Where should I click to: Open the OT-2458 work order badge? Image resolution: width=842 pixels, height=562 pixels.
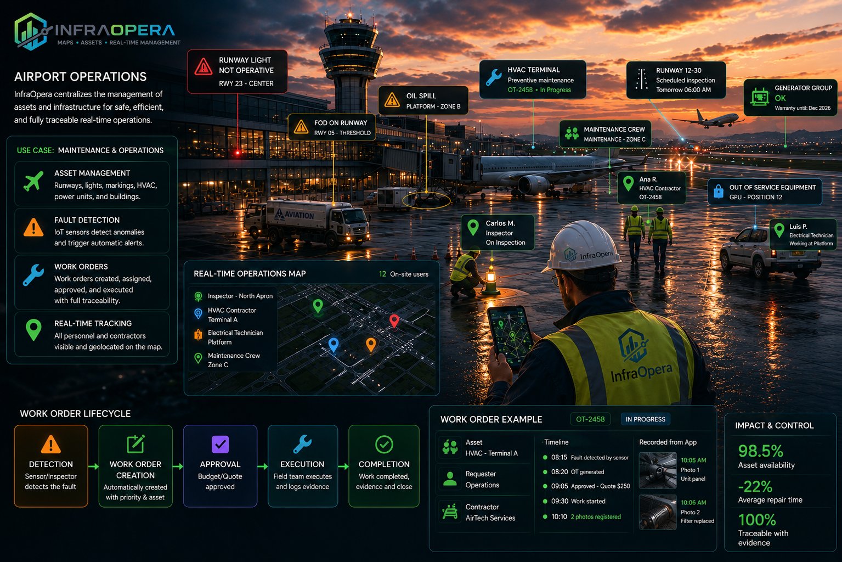click(590, 419)
